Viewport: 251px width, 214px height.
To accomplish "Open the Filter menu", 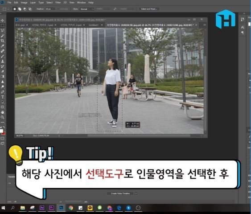I will pyautogui.click(x=58, y=3).
